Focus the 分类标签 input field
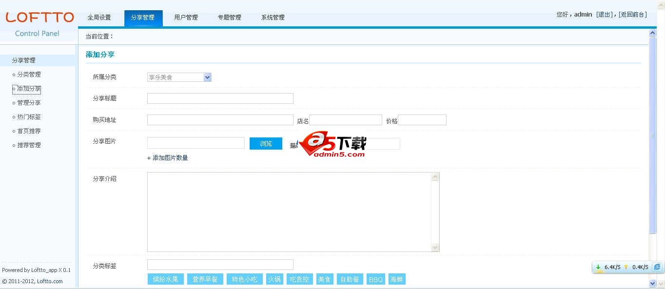The image size is (665, 289). [x=220, y=265]
